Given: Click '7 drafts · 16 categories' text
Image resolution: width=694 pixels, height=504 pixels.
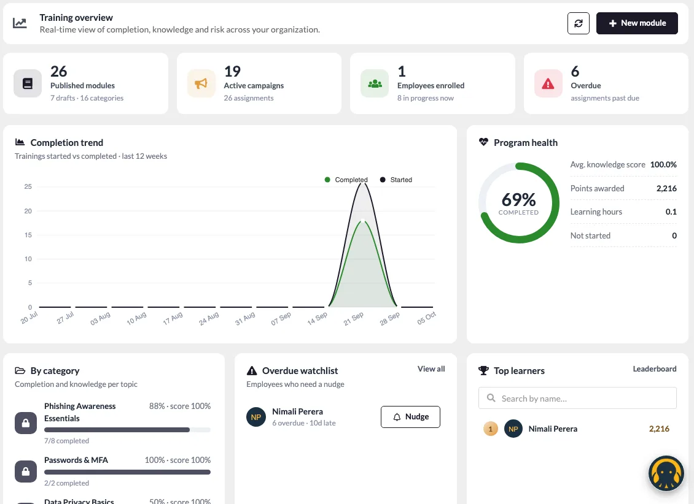Looking at the screenshot, I should [87, 98].
